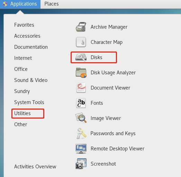Launch Archive Manager from its label
The height and width of the screenshot is (177, 181).
point(109,27)
